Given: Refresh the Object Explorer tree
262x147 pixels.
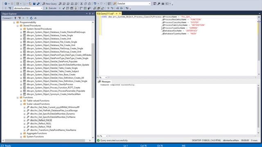Looking at the screenshot, I should point(31,18).
